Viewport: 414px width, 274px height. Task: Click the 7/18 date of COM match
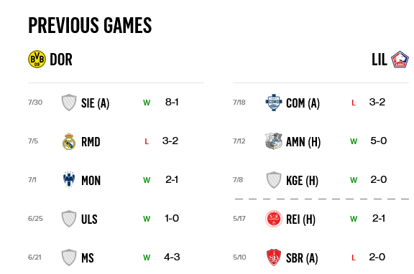[239, 103]
